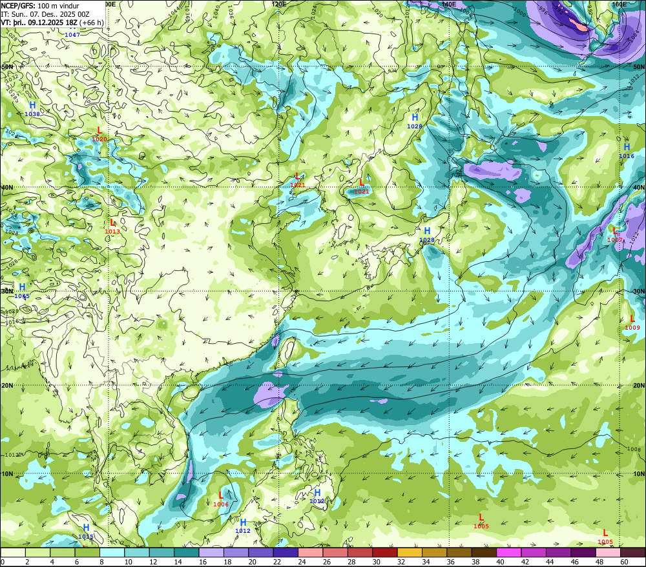Click the bright magenta 40–42 legend swatch
Screen dimensions: 646x567
[509, 552]
